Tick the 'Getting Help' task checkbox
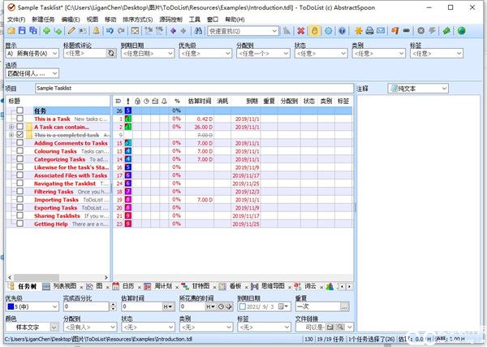 [x=20, y=223]
